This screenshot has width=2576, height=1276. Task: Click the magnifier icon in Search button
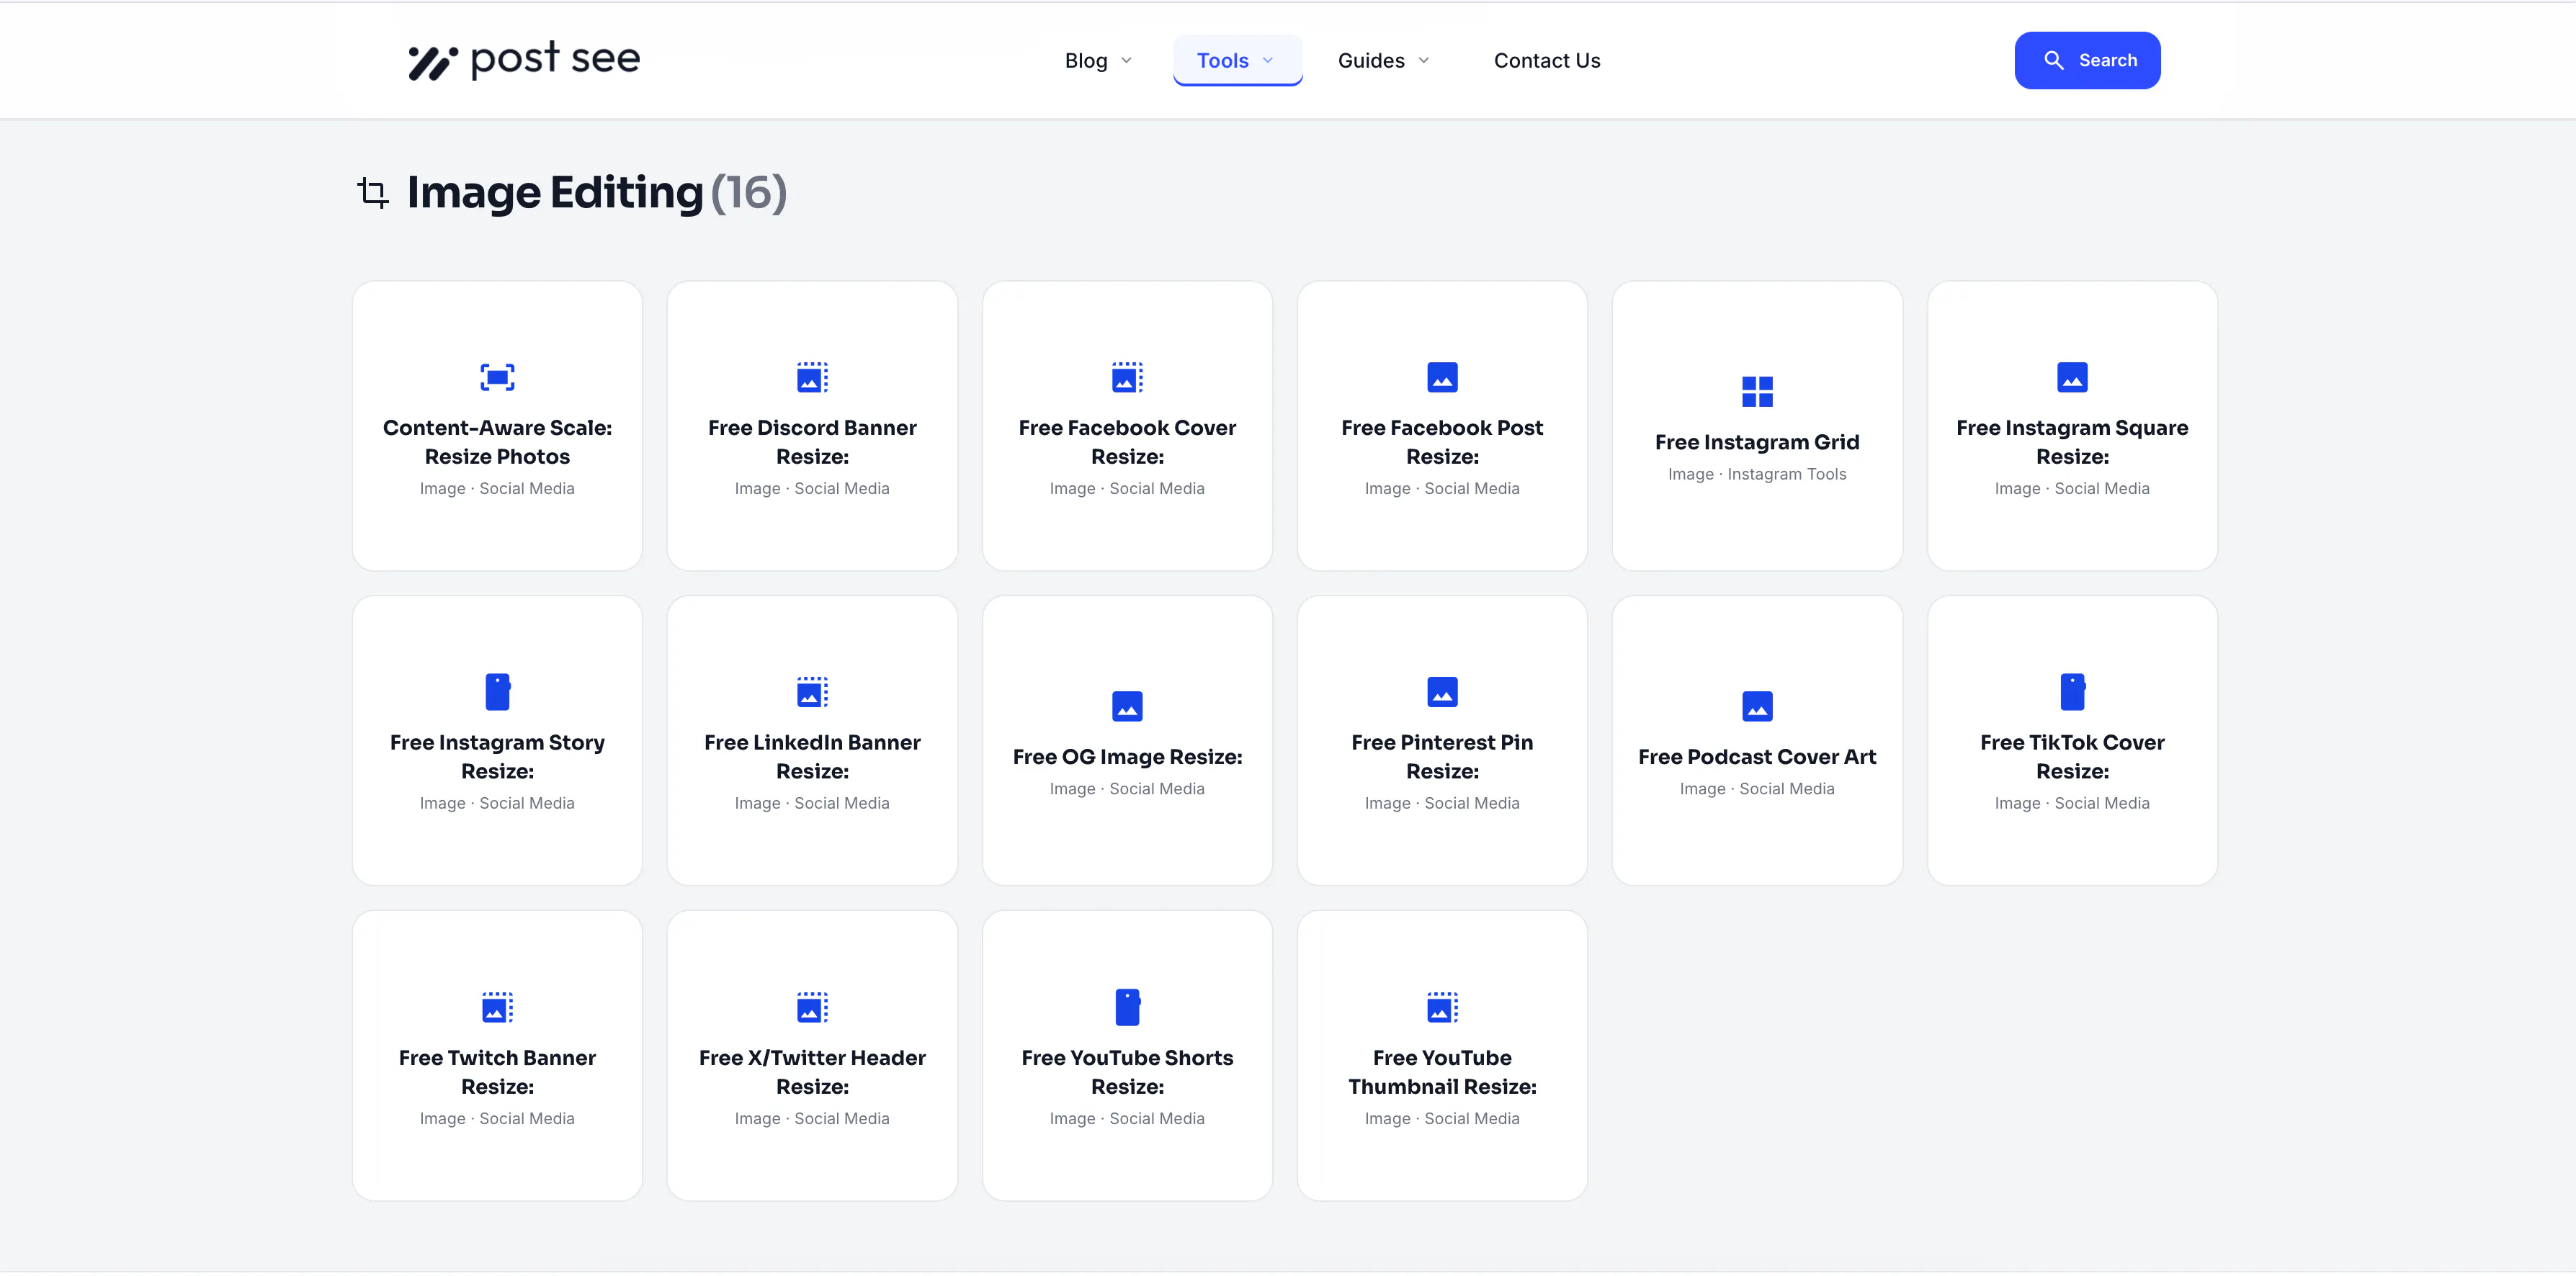2053,60
